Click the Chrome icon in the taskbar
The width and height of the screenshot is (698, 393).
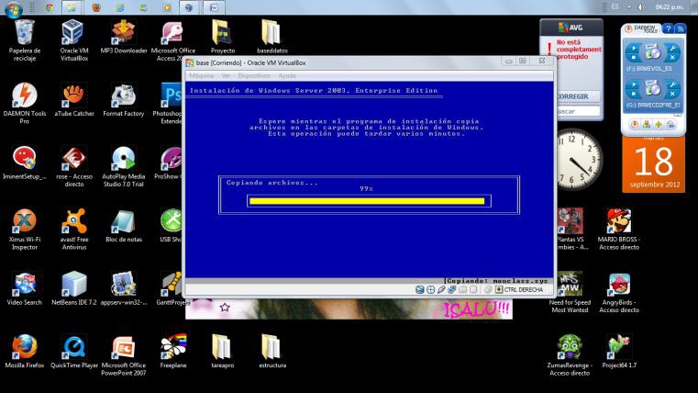(x=50, y=7)
